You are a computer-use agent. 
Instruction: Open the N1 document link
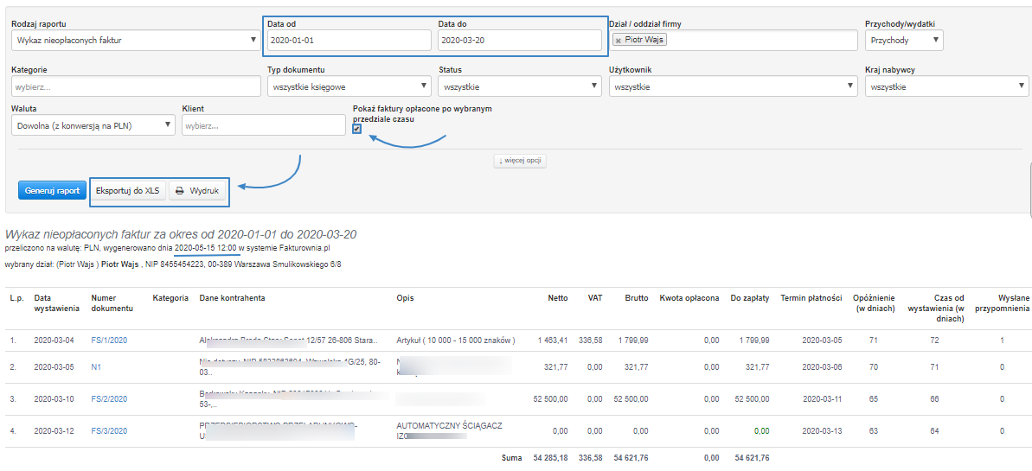(x=96, y=367)
